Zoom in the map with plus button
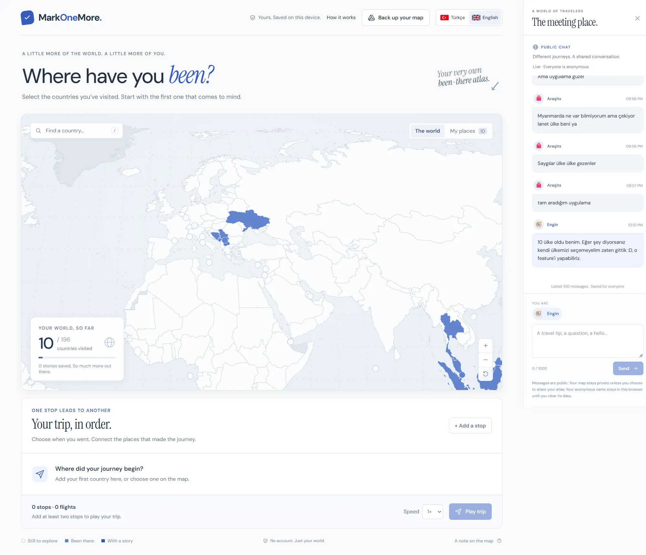646x555 pixels. pos(486,346)
